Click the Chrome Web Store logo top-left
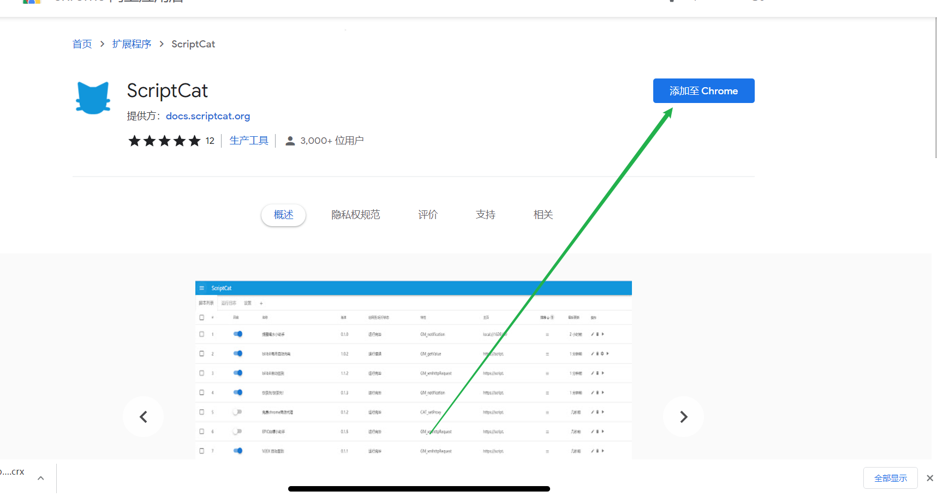The width and height of the screenshot is (937, 497). tap(31, 2)
